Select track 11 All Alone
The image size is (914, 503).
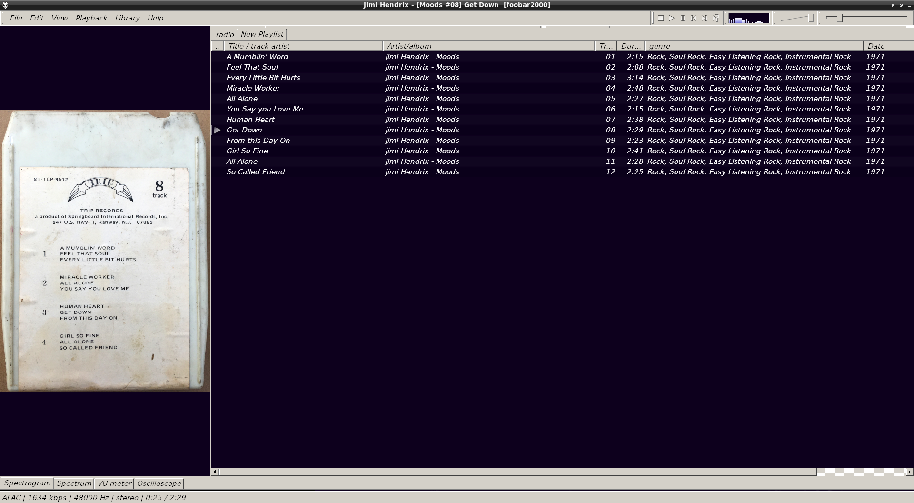pos(562,161)
